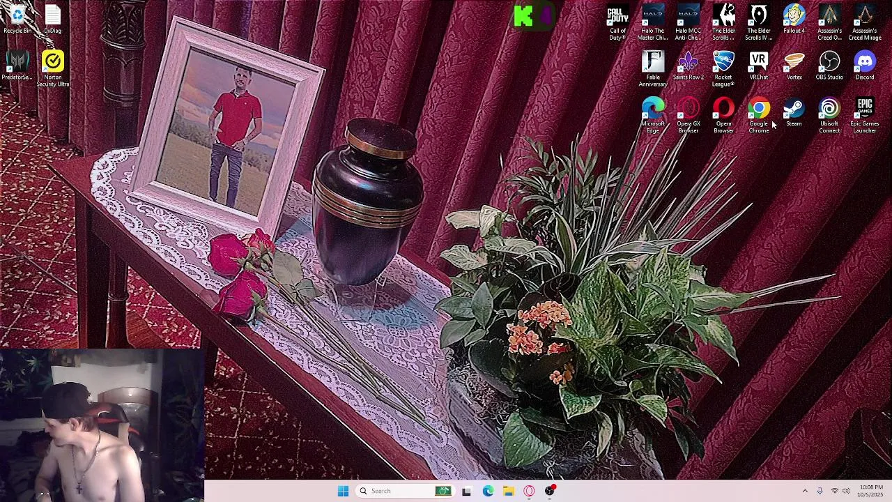Select the Halo MCC Anti-Cheat shortcut
This screenshot has width=892, height=502.
(688, 22)
